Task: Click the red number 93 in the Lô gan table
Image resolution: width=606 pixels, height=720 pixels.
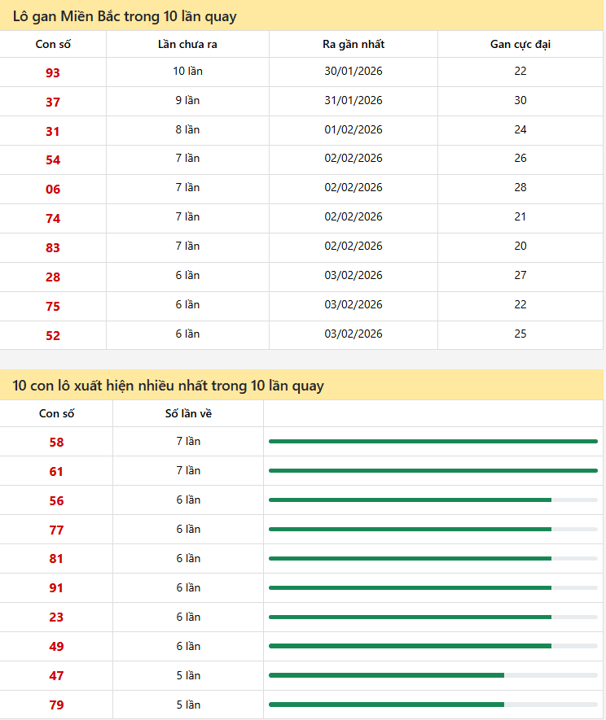Action: pyautogui.click(x=53, y=73)
